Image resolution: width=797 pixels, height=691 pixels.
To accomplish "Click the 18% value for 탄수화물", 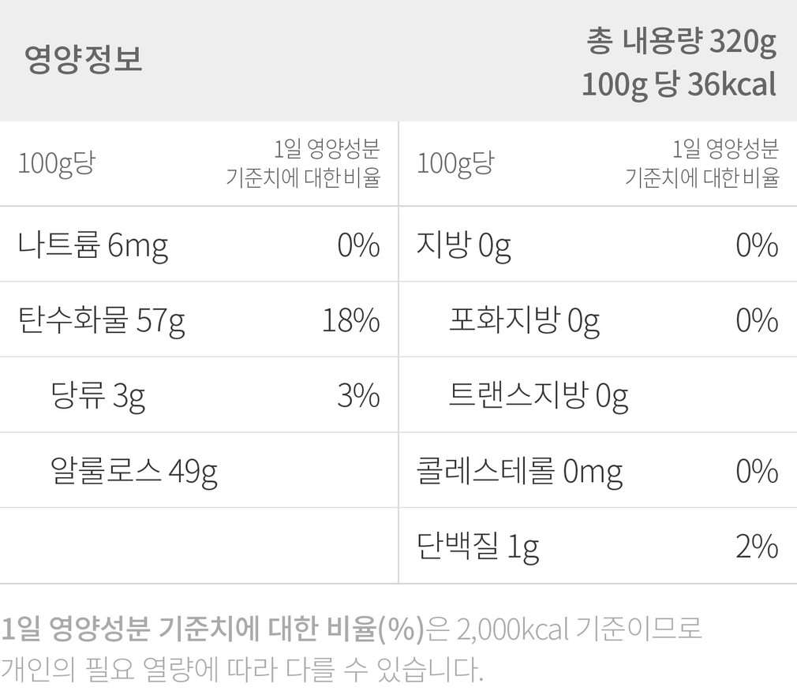I will (x=351, y=322).
